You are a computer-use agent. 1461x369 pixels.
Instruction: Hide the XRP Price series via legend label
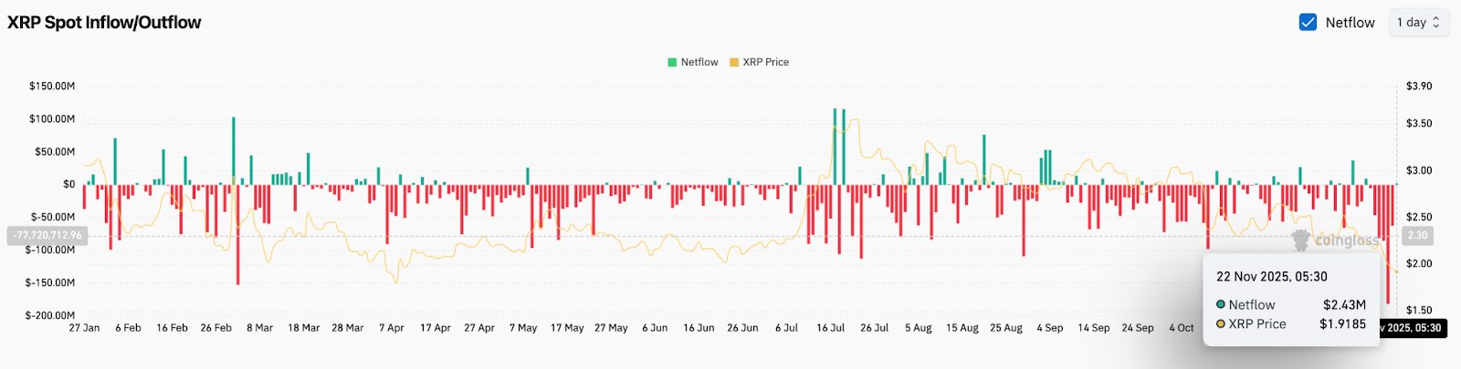click(x=765, y=63)
